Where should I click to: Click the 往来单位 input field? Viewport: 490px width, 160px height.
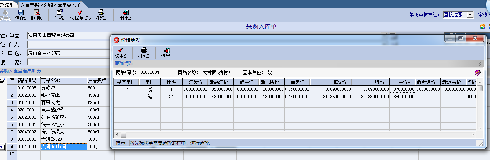pos(207,36)
